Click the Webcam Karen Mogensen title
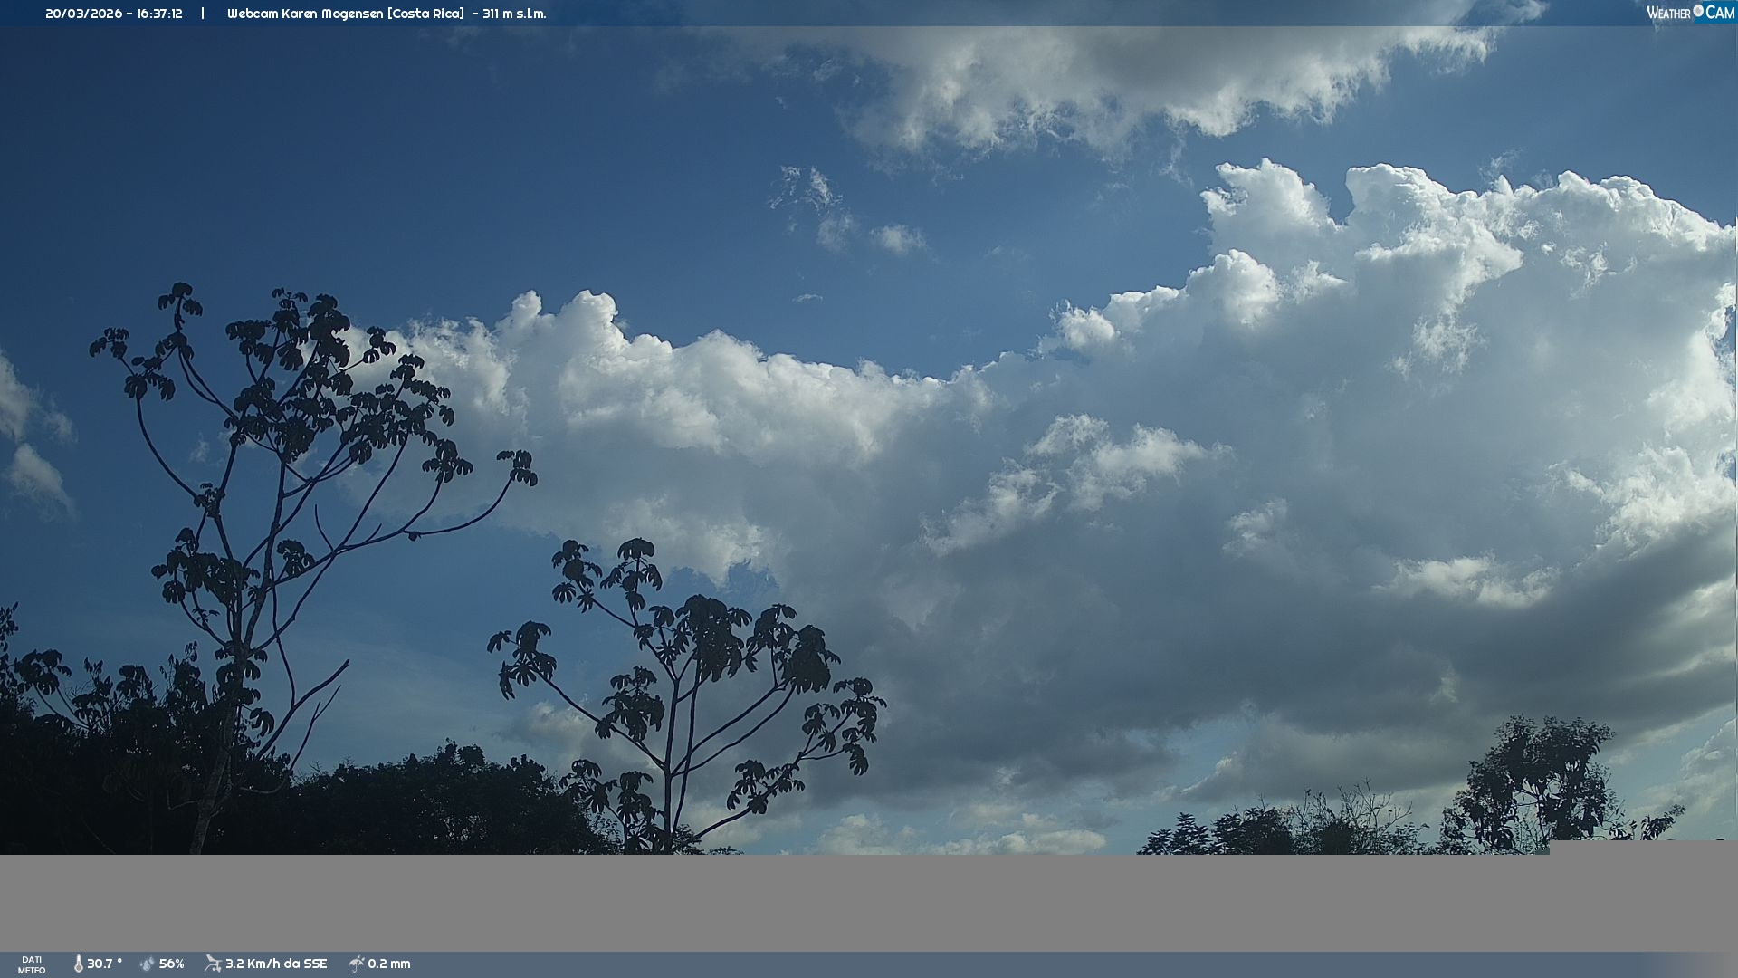The width and height of the screenshot is (1738, 978). (305, 14)
